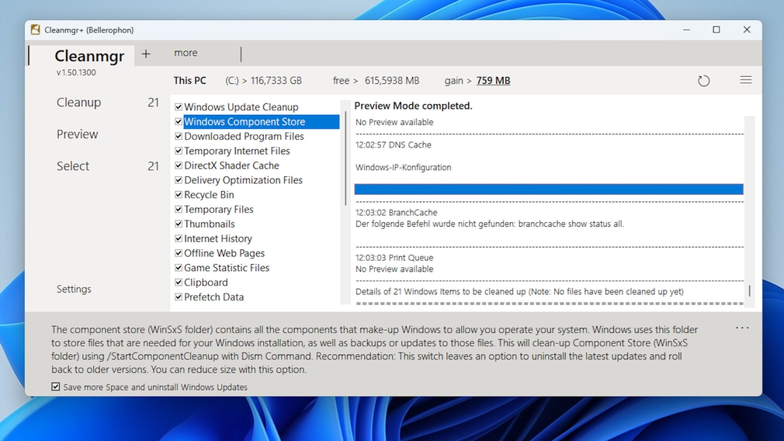Click Select in the sidebar
Viewport: 784px width, 441px height.
(x=72, y=166)
